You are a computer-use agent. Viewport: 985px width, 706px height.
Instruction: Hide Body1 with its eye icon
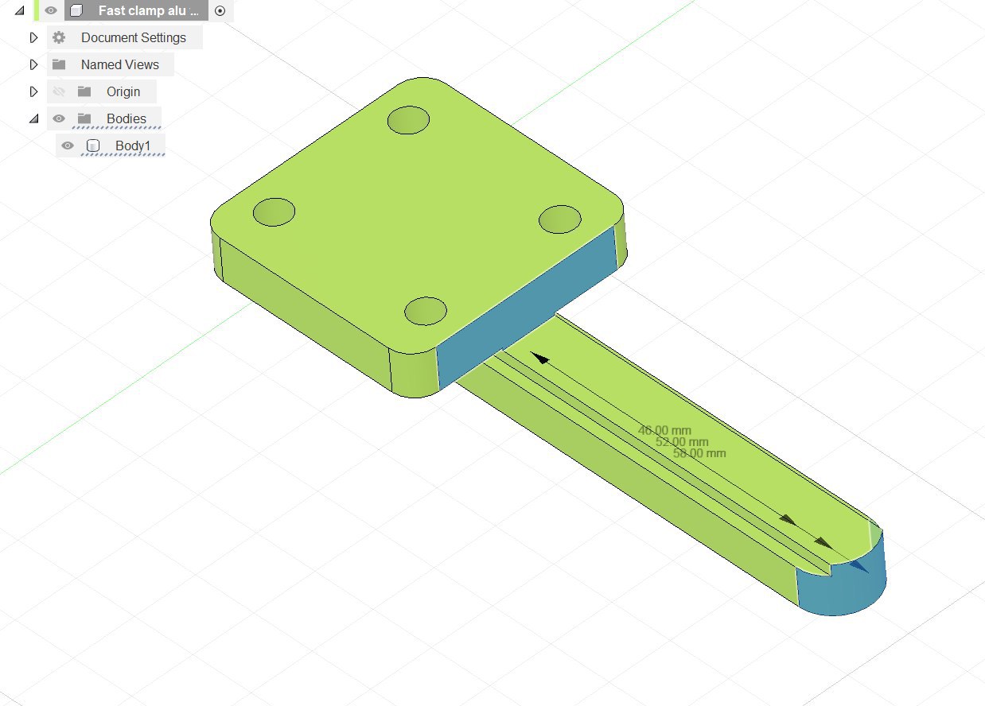(68, 145)
